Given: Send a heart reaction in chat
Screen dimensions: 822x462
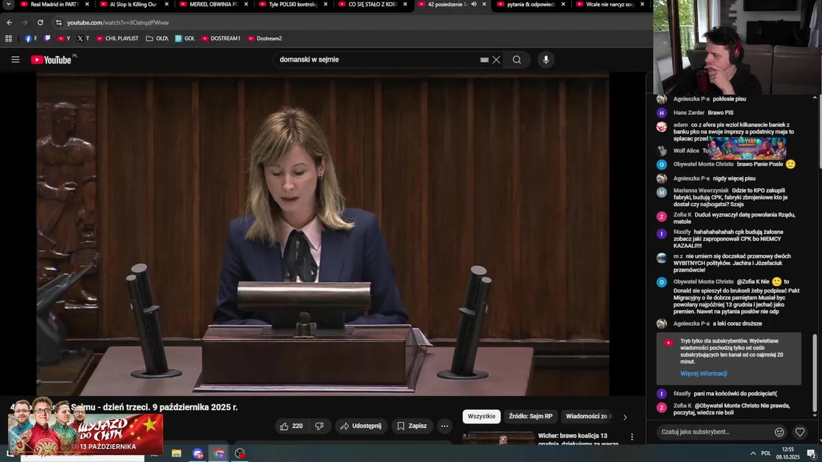Looking at the screenshot, I should 800,432.
